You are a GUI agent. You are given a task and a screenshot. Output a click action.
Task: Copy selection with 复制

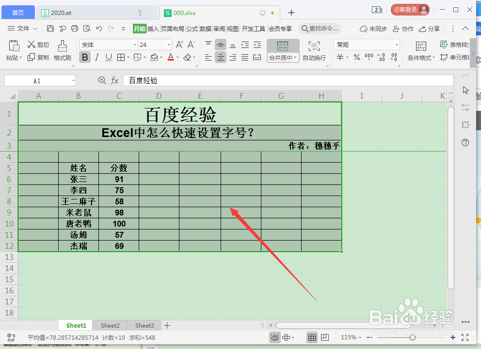38,57
